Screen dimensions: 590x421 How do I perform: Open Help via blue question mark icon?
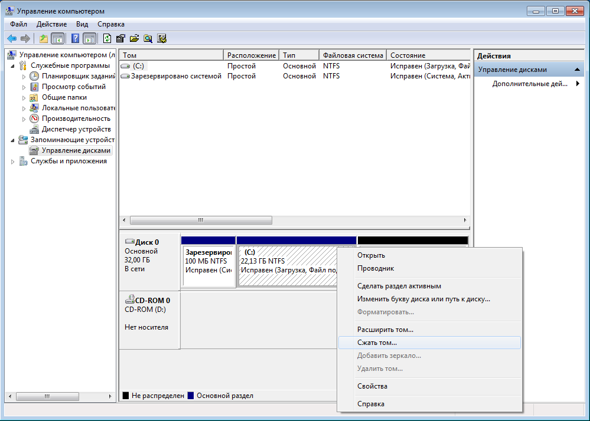[x=75, y=38]
